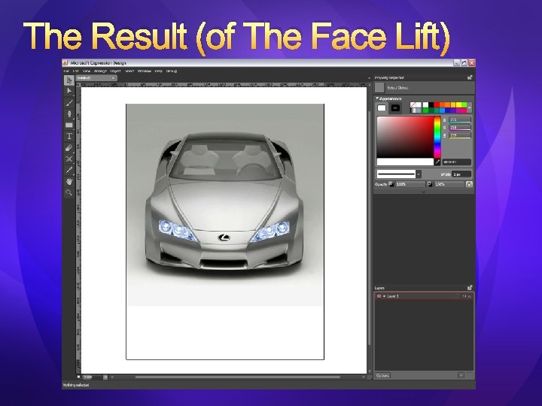Select the Pan hand tool

click(69, 181)
